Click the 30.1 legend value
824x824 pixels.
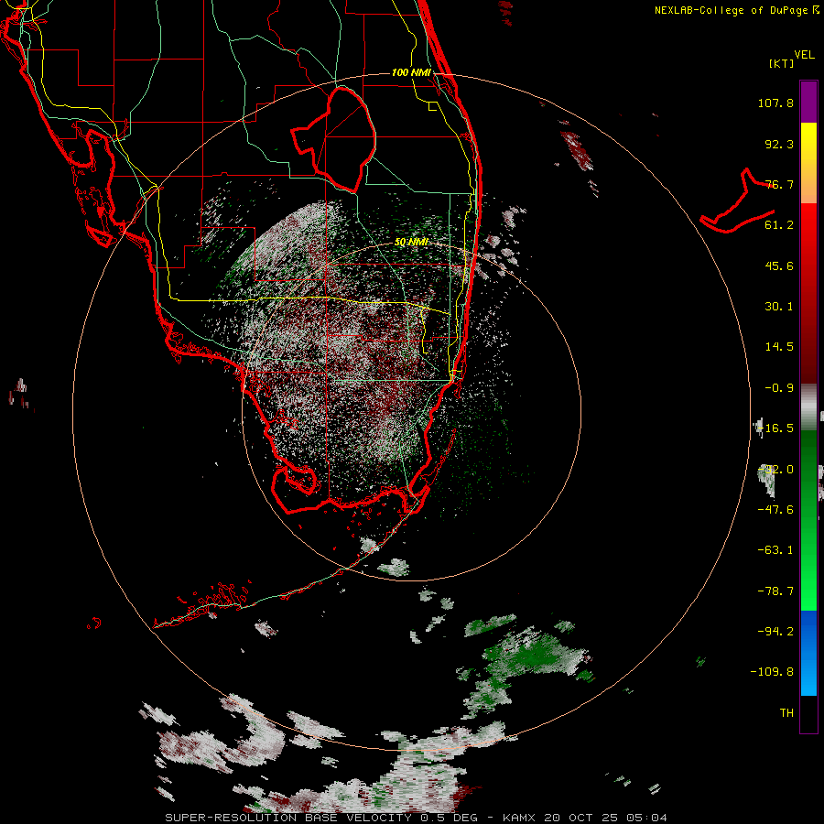779,307
